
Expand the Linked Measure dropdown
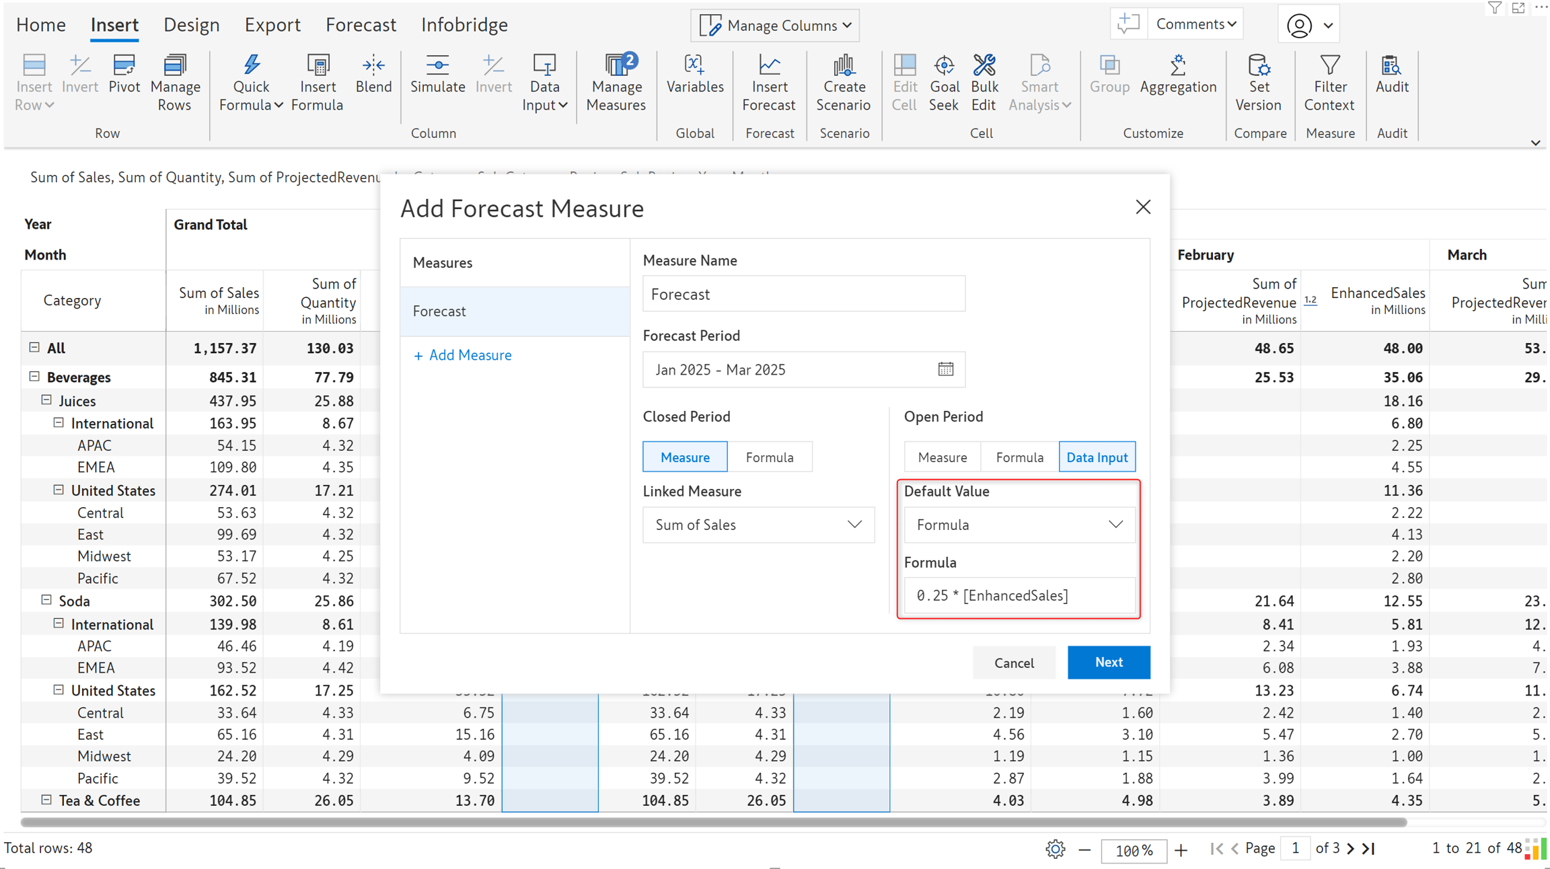[759, 525]
